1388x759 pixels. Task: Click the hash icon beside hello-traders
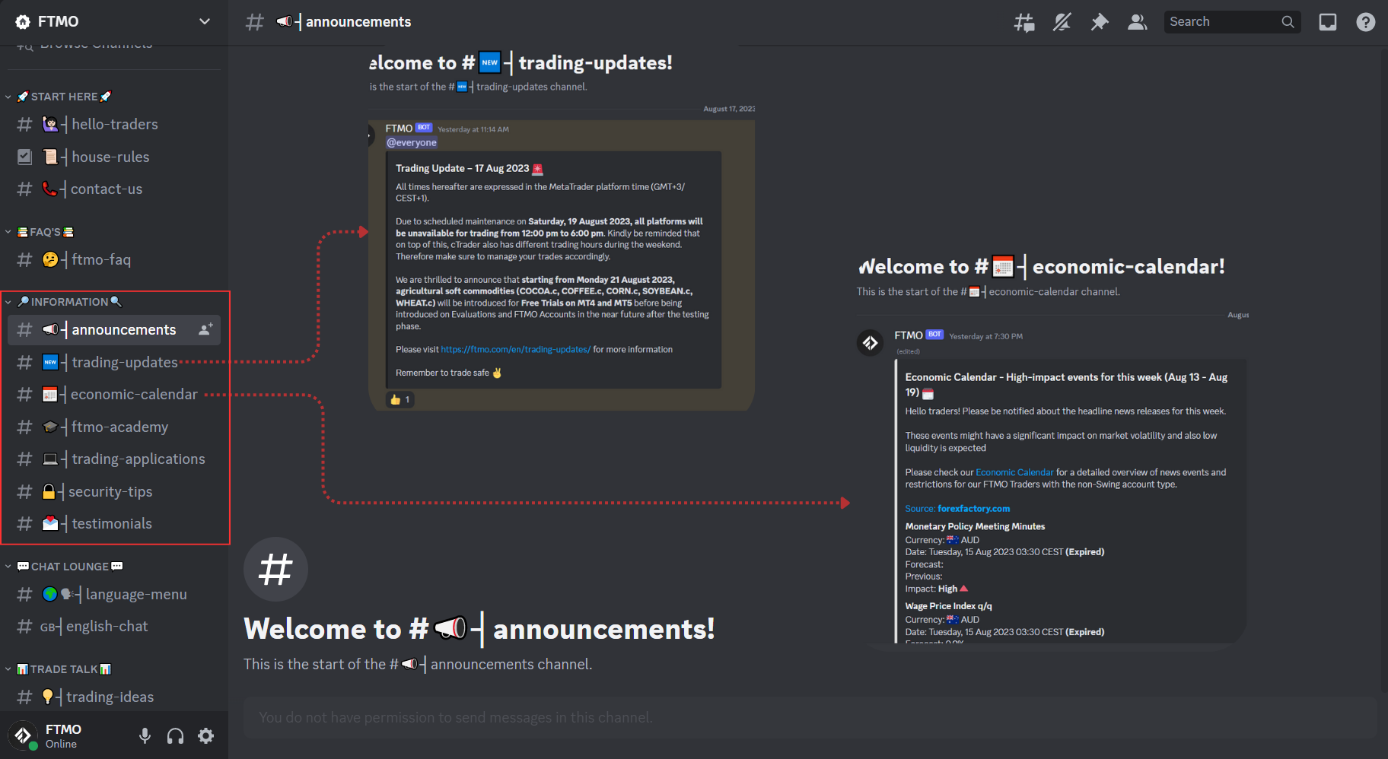[x=24, y=125]
